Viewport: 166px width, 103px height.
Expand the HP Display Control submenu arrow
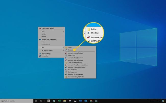pyautogui.click(x=63, y=51)
